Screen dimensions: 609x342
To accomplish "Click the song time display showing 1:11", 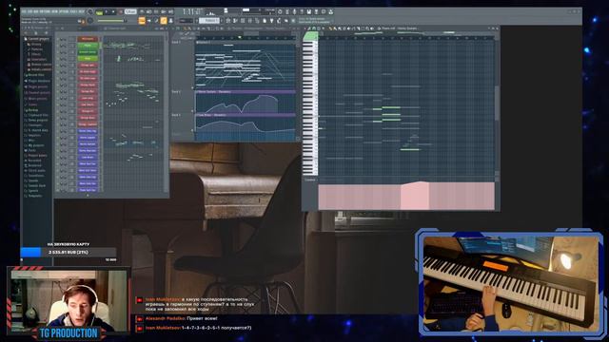I will tap(192, 12).
